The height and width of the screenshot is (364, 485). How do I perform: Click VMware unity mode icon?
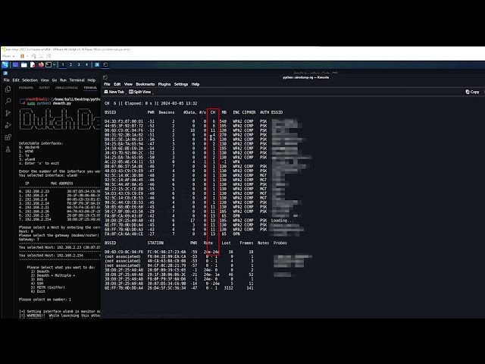[48, 56]
